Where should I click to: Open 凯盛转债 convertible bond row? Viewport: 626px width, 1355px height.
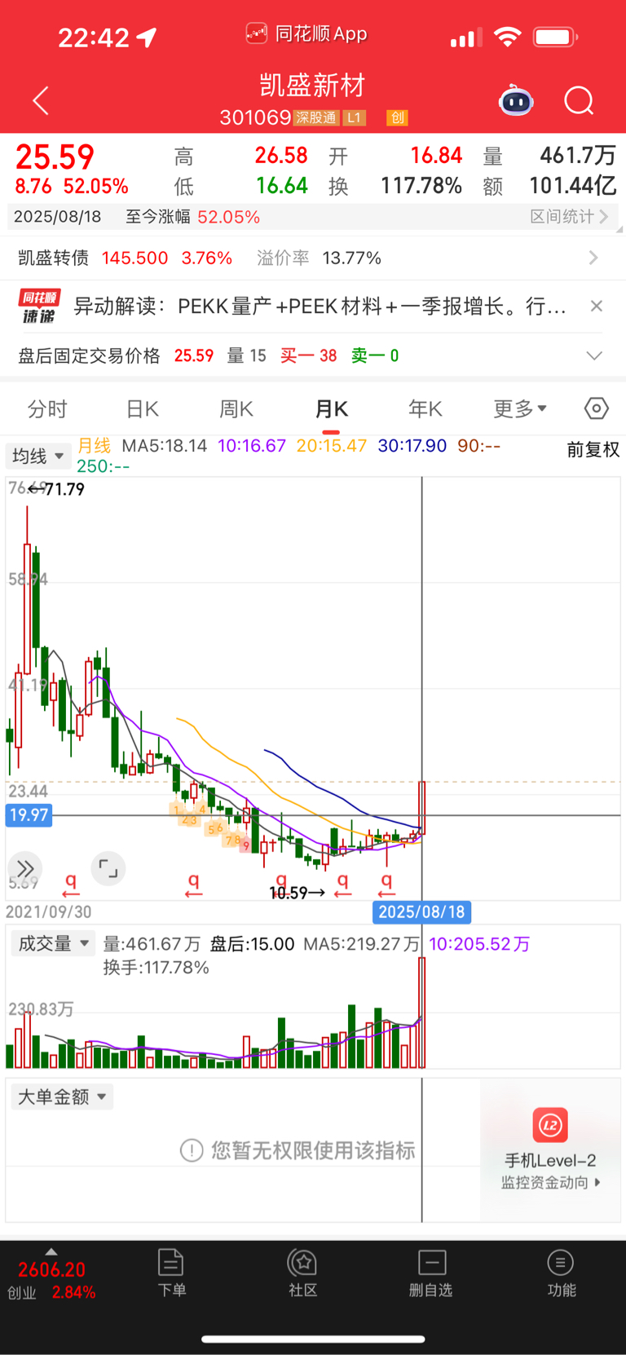313,258
